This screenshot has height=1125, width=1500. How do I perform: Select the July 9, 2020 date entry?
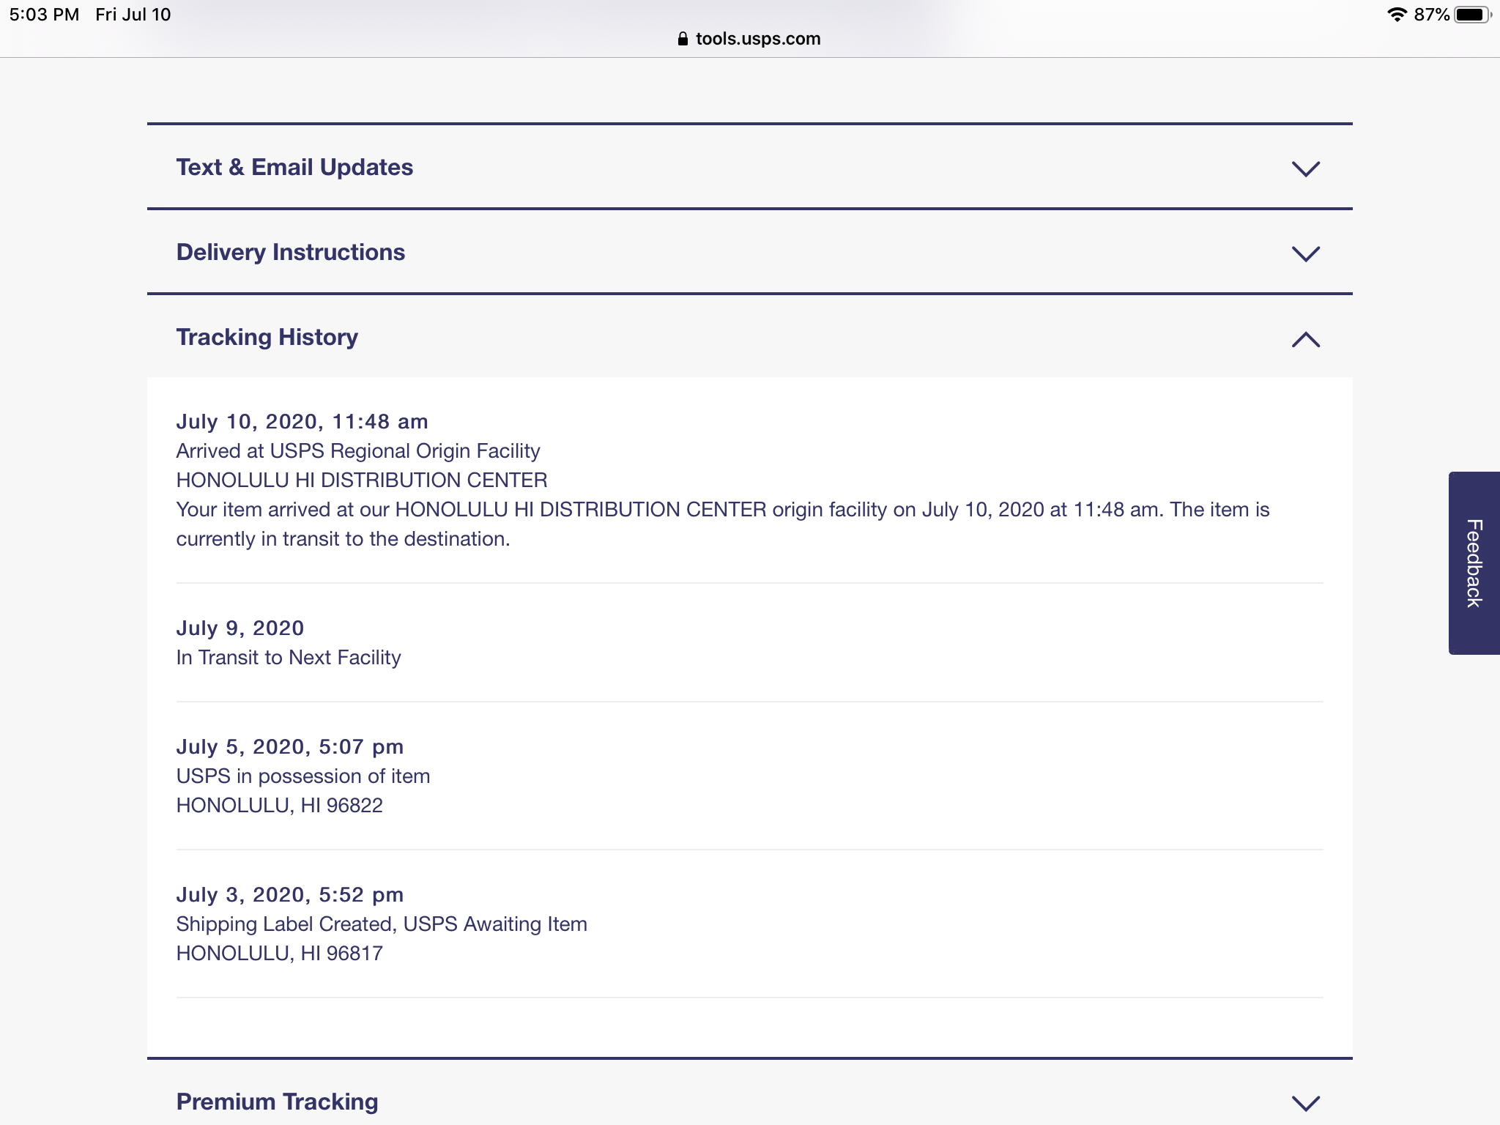tap(240, 628)
